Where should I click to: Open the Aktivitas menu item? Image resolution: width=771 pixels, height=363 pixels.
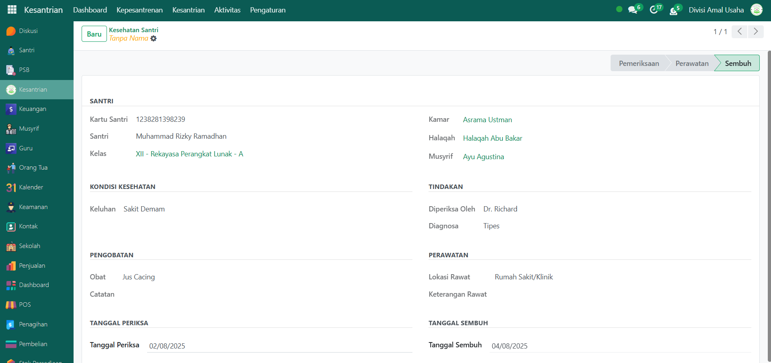[227, 10]
